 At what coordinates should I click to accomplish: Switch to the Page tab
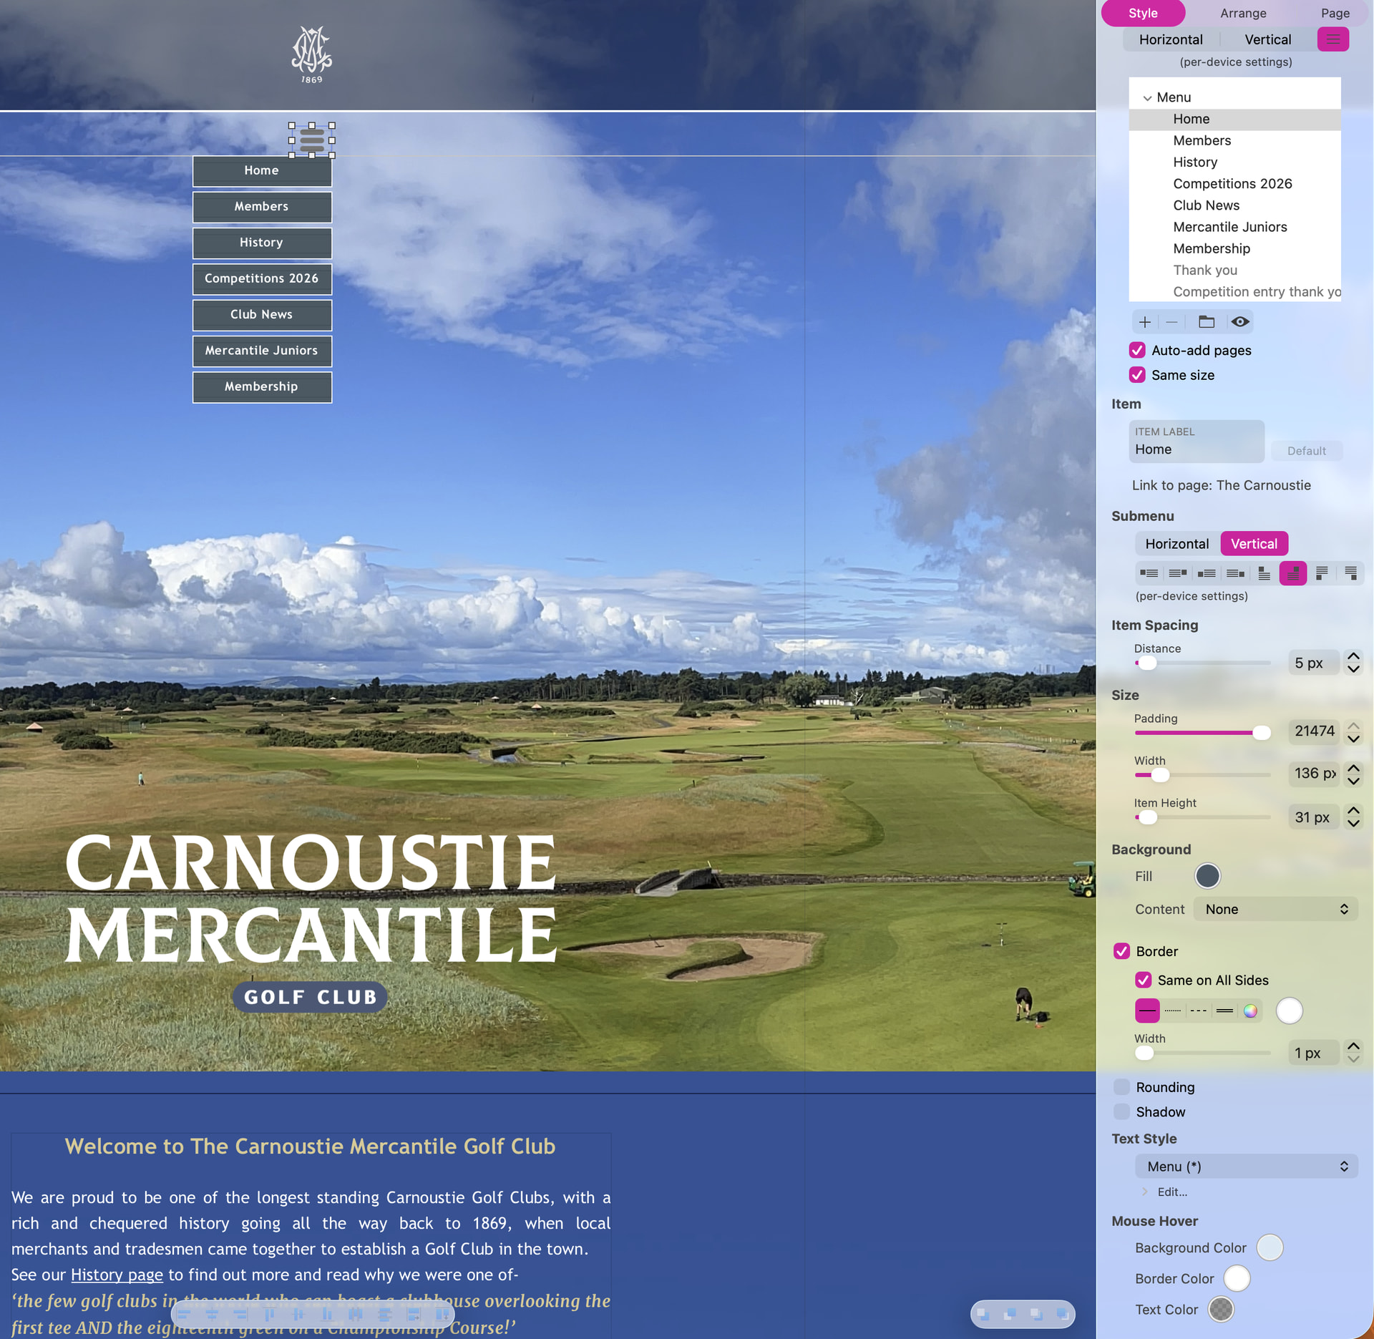(x=1335, y=13)
